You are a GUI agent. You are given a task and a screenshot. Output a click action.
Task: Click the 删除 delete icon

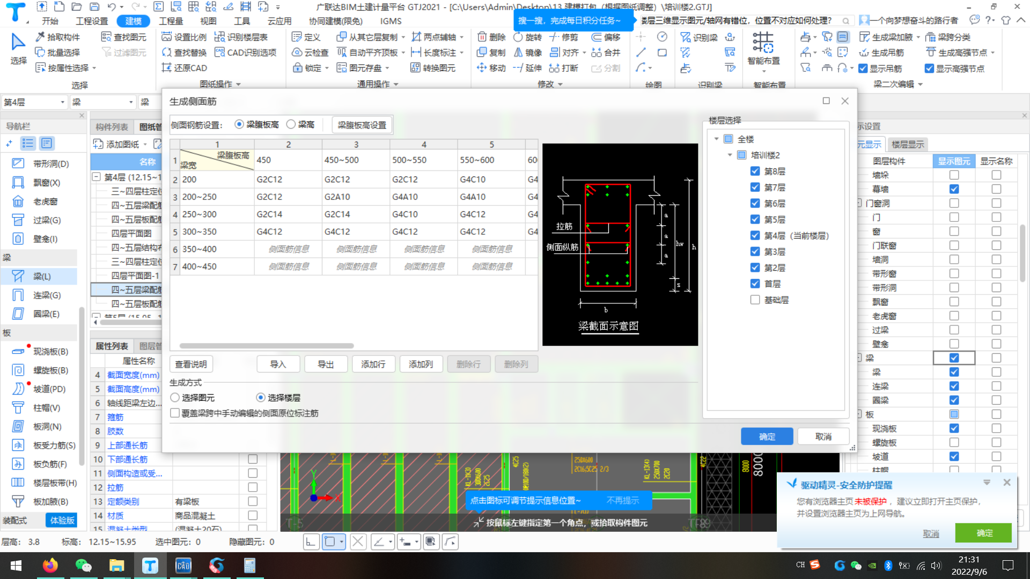pyautogui.click(x=482, y=37)
